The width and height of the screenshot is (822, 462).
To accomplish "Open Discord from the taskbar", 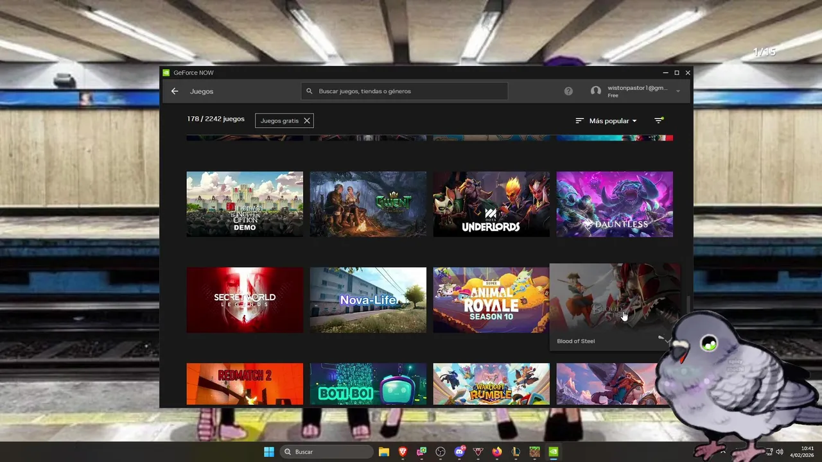I will [459, 452].
